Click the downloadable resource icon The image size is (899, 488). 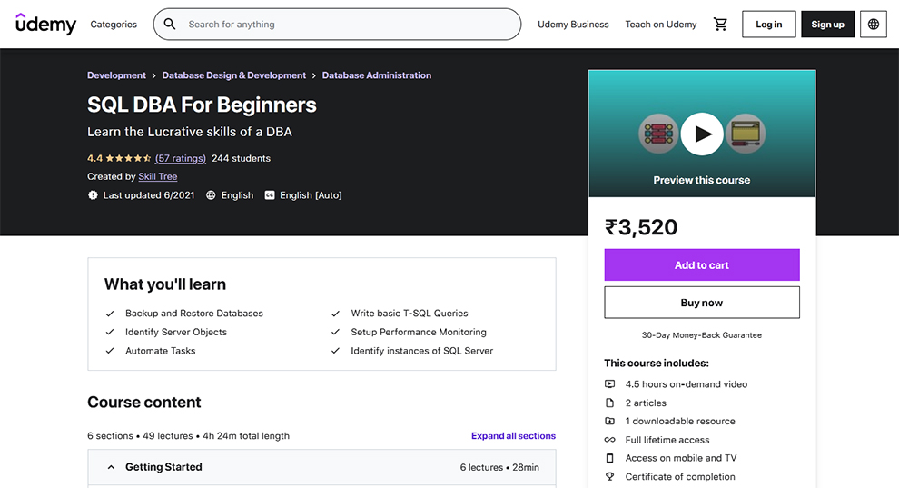[x=610, y=422]
